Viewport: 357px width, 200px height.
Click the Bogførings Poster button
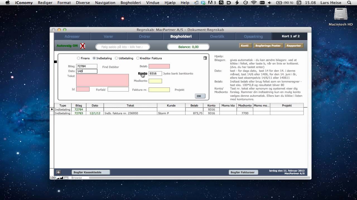point(268,46)
